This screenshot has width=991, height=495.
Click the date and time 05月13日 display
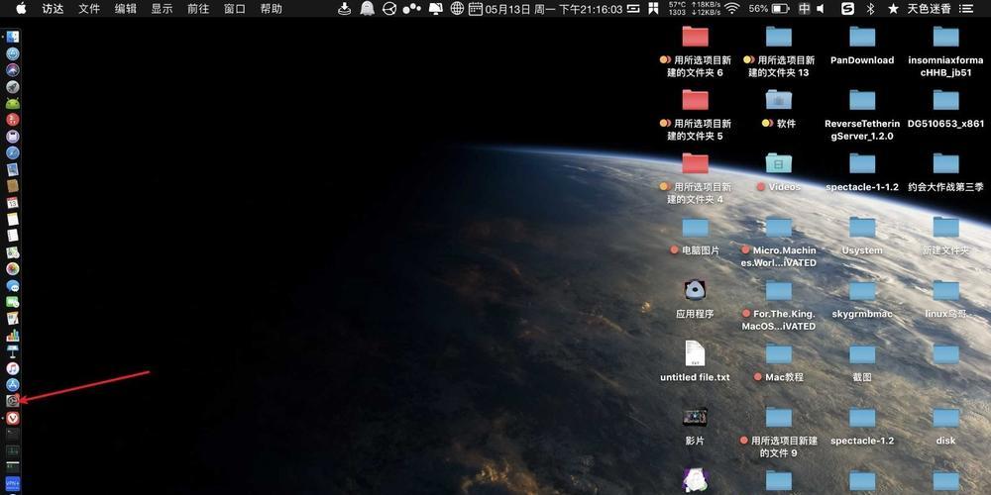pos(554,9)
